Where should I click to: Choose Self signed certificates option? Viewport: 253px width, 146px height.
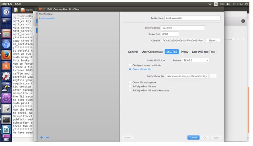point(130,86)
